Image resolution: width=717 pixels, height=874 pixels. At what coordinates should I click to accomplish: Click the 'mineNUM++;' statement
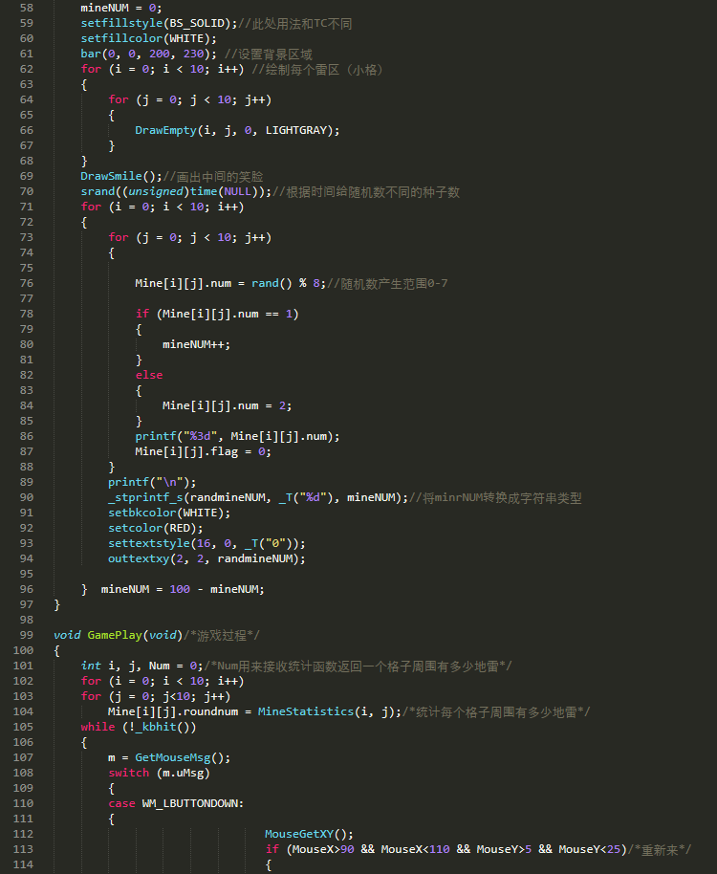coord(197,344)
